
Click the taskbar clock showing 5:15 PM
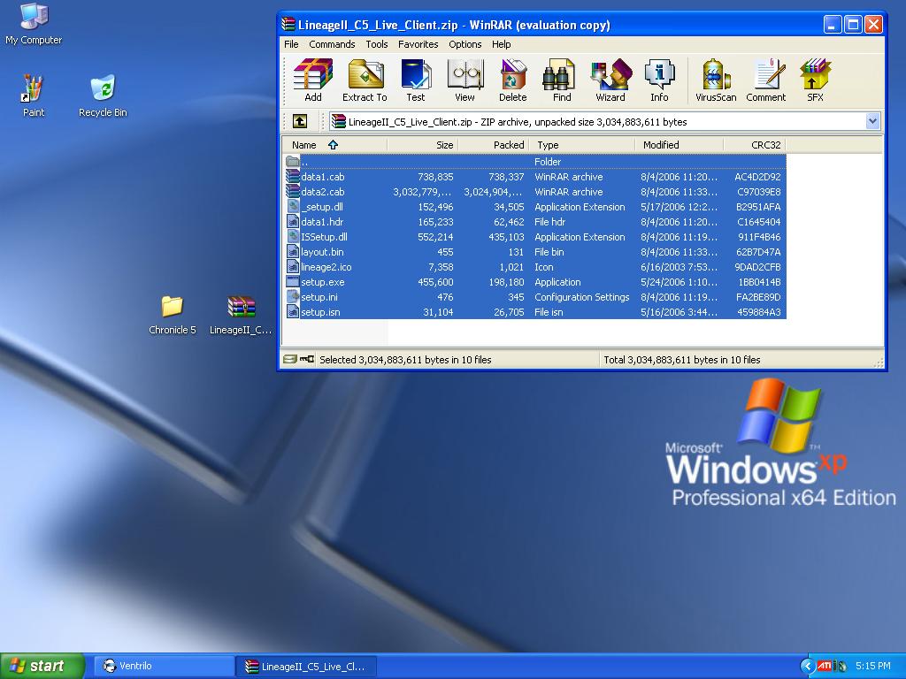coord(873,666)
